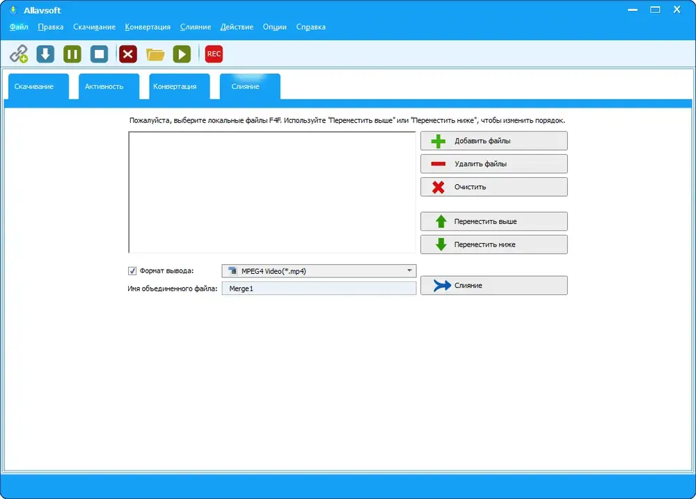The image size is (696, 499).
Task: Close the Allavsoft window
Action: 677,10
